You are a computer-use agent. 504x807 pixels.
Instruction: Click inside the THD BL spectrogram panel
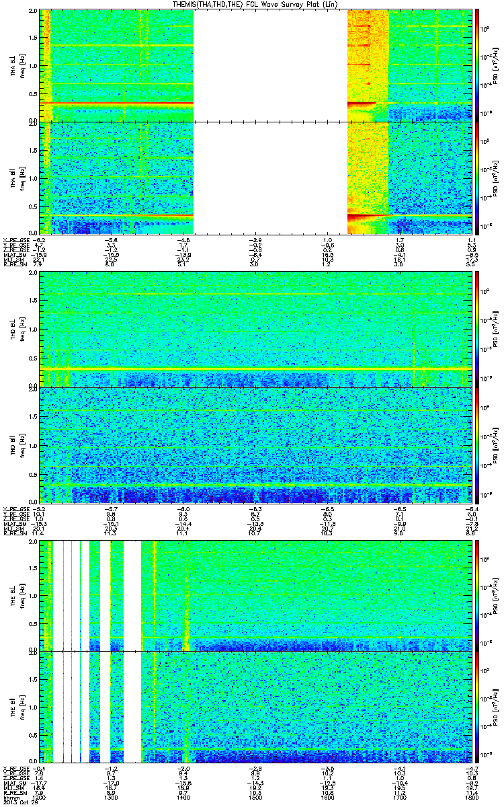click(x=256, y=329)
